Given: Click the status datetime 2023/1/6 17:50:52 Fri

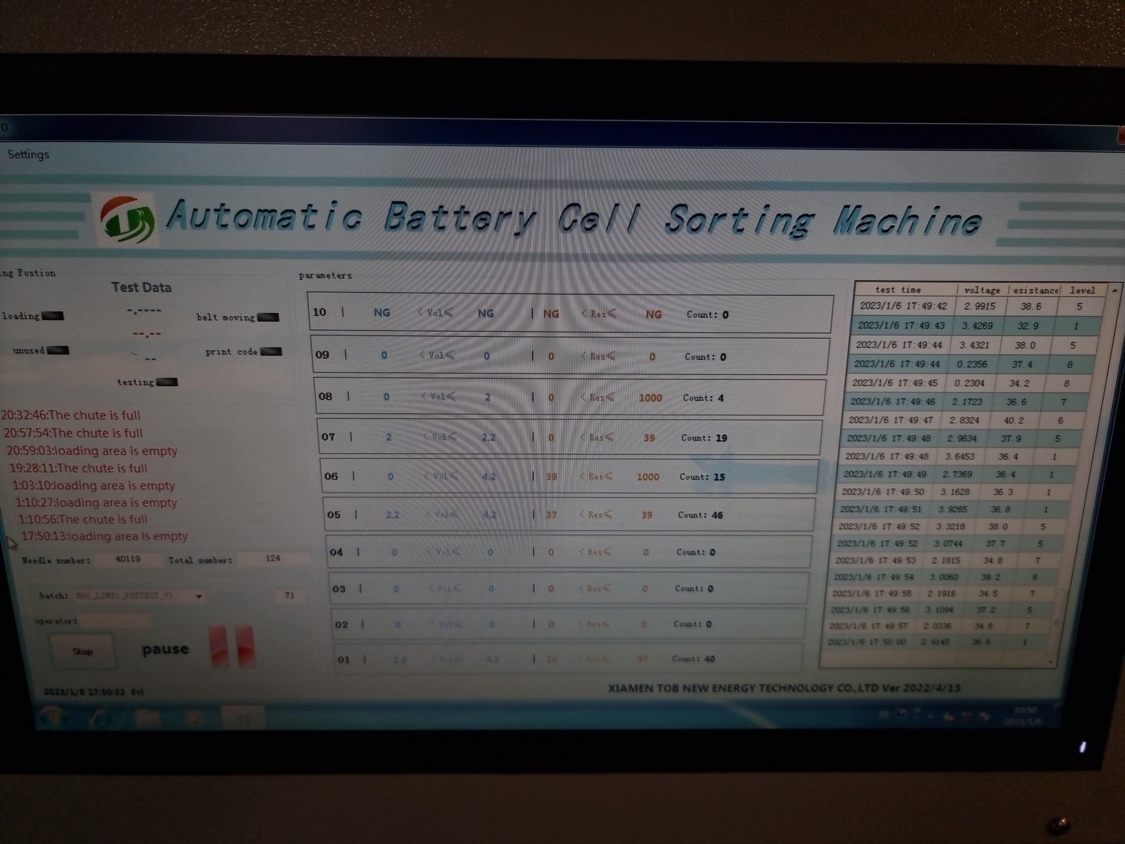Looking at the screenshot, I should point(94,692).
